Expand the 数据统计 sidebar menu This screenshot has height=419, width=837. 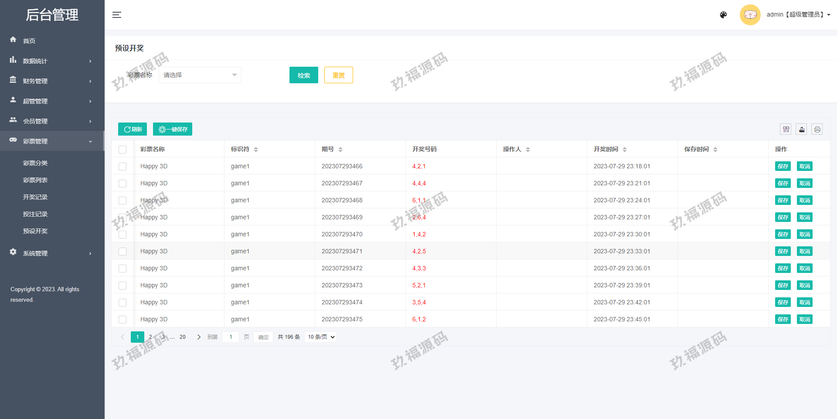(x=52, y=61)
